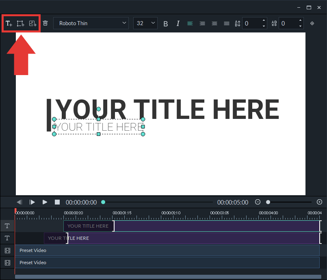Screen dimensions: 327x280
Task: Maximize the editor window
Action: (309, 7)
